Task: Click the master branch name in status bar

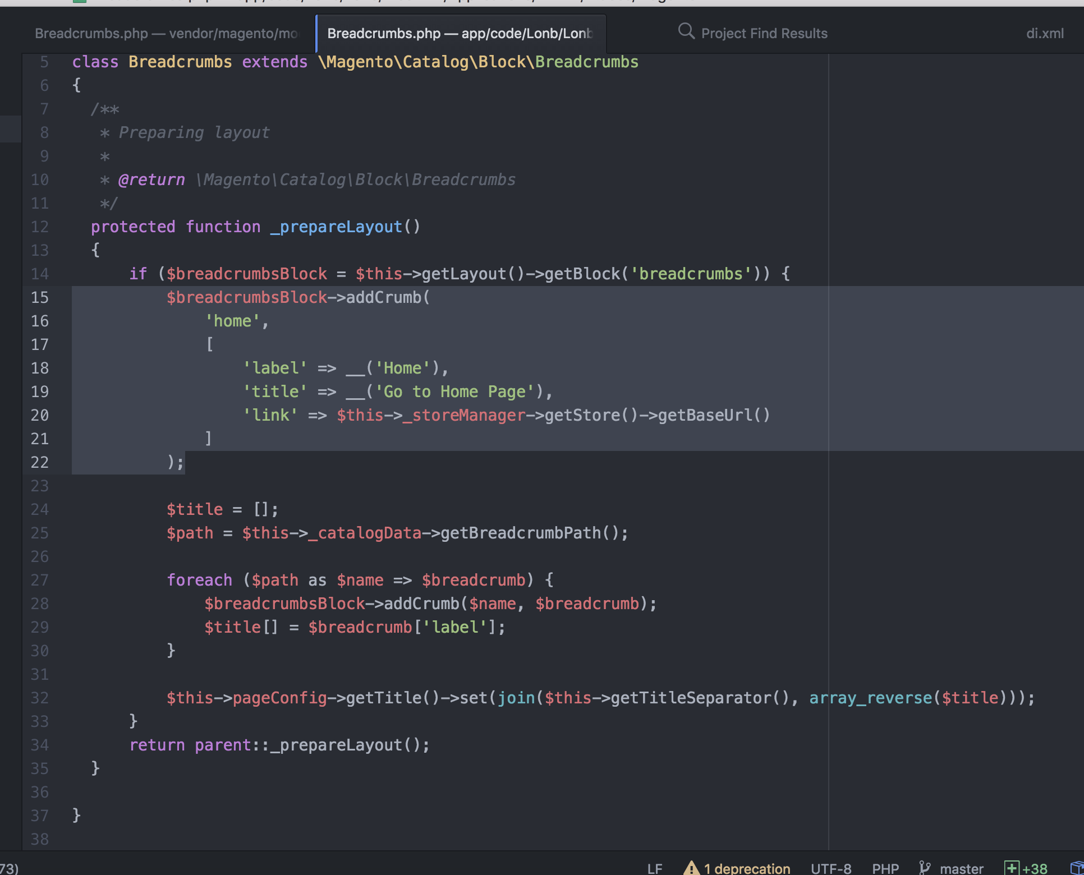Action: pyautogui.click(x=962, y=868)
